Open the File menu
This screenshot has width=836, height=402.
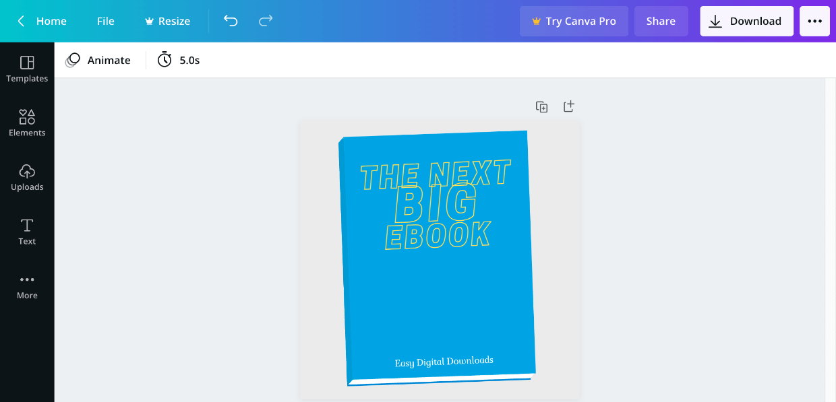(105, 21)
